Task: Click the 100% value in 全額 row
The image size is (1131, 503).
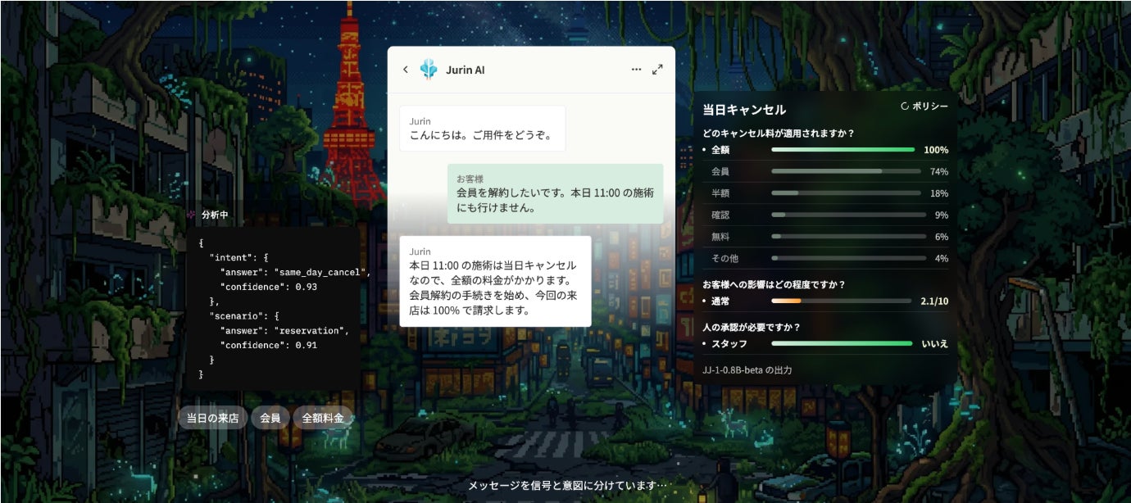Action: (x=936, y=150)
